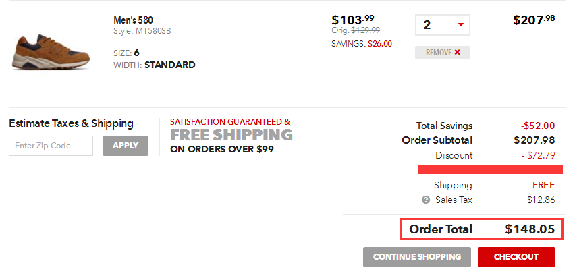Click the item line total $207.98
Screen dimensions: 577x278
[534, 20]
